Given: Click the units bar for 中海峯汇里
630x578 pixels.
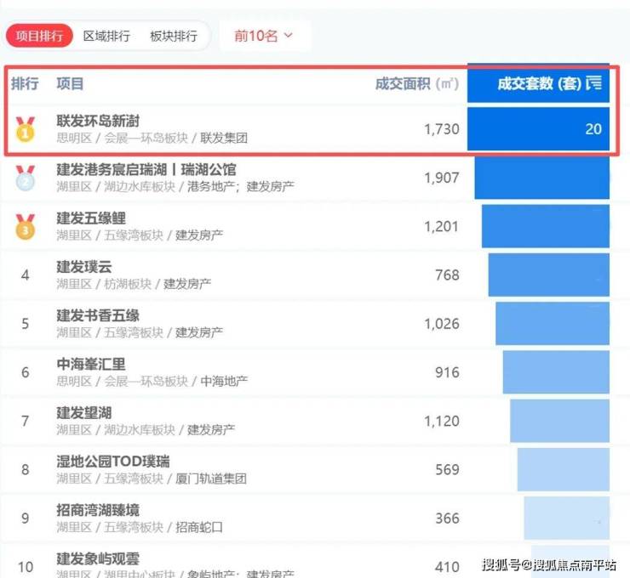Looking at the screenshot, I should (x=556, y=372).
